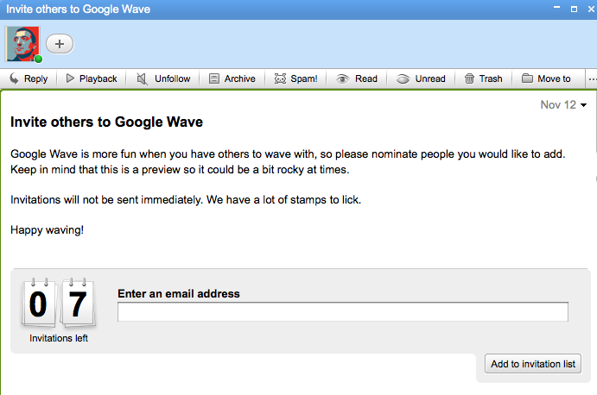
Task: Focus the Enter an email address field
Action: pos(342,312)
